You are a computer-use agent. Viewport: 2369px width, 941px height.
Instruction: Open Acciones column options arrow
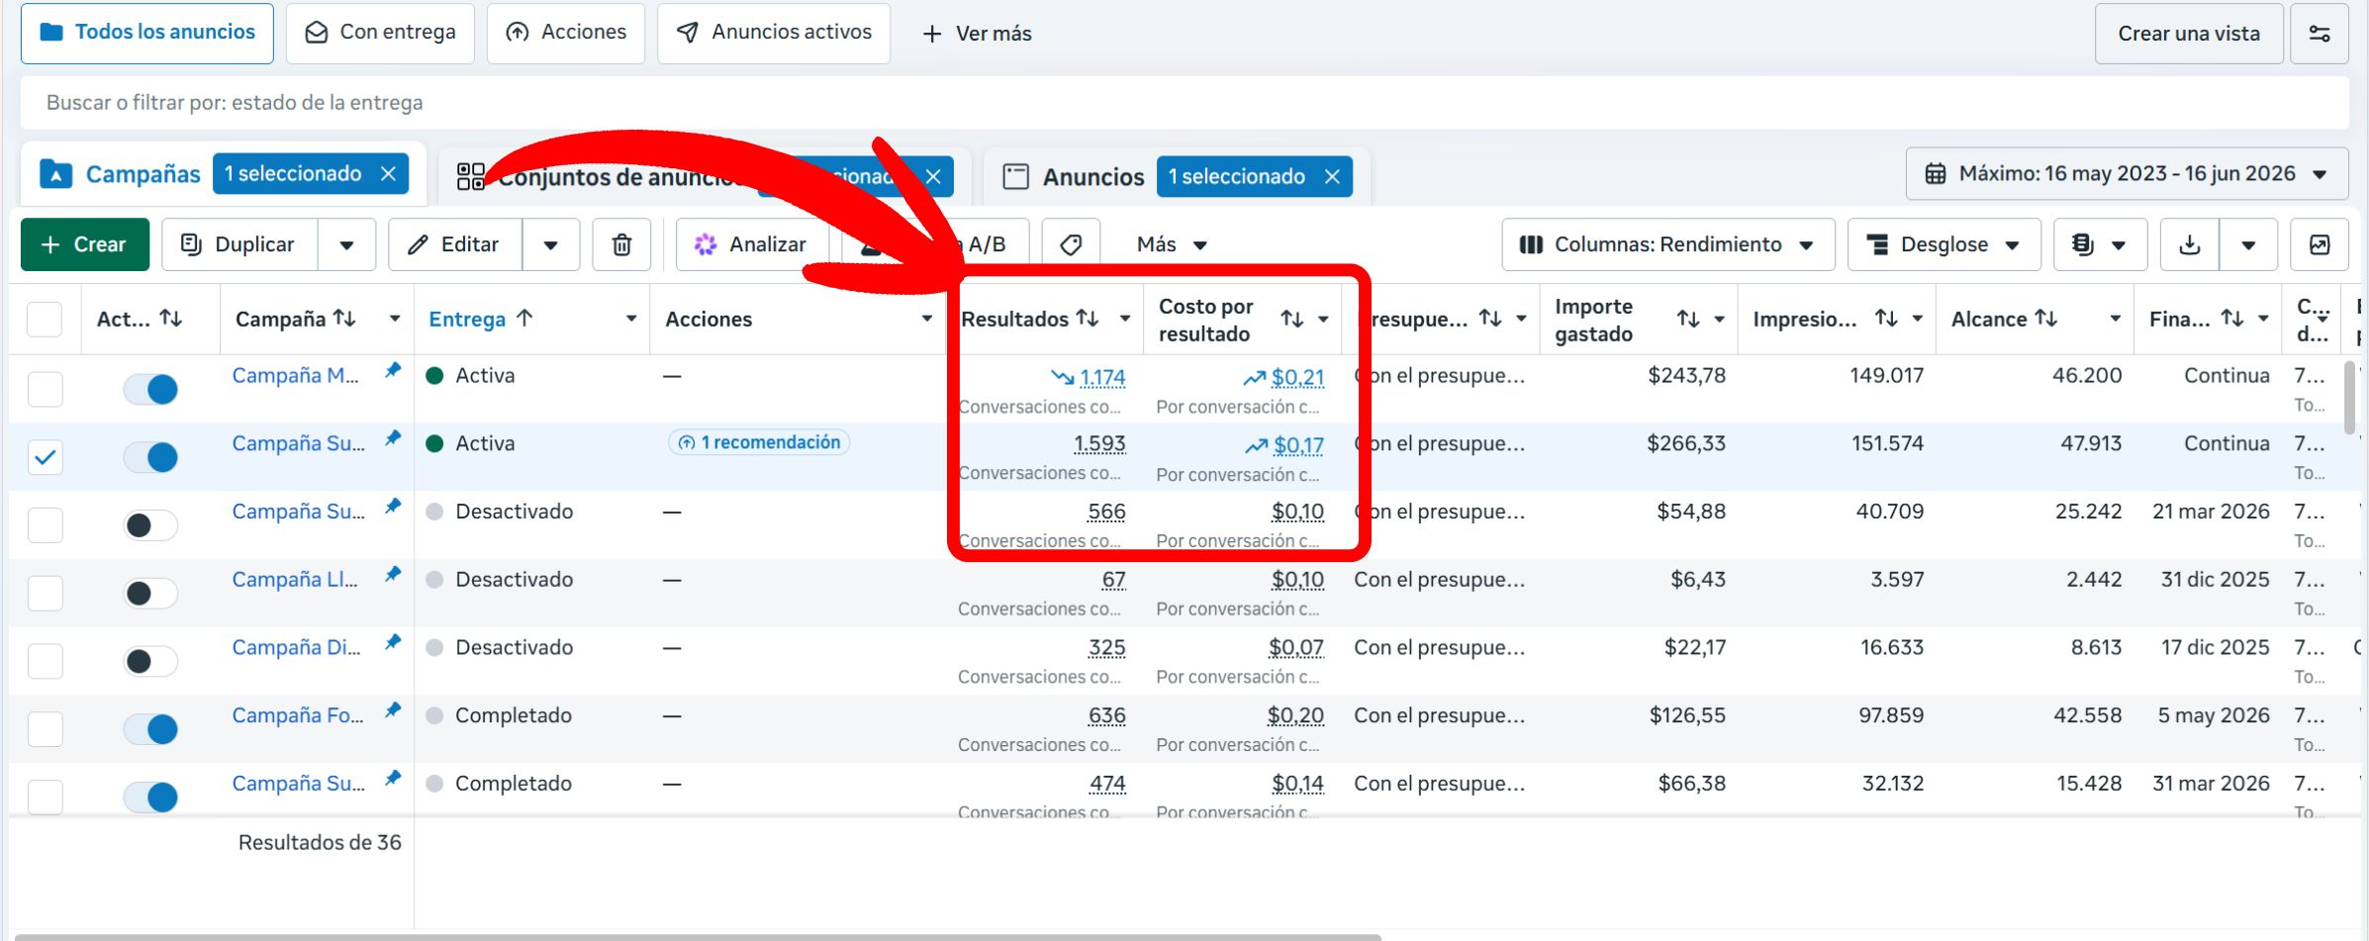[927, 319]
